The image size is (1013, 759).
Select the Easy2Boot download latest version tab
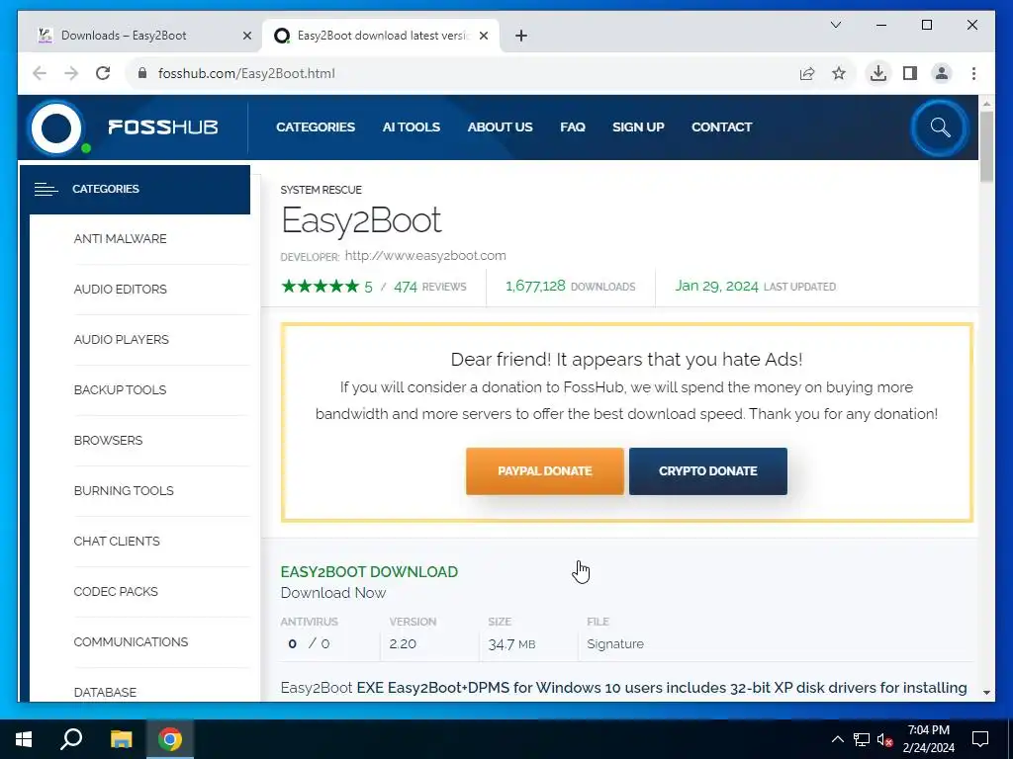point(380,36)
